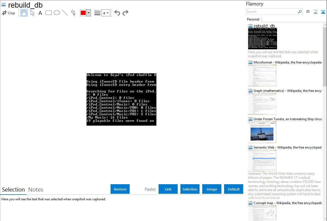Click the scroll-up arrow of the snapshot list
The width and height of the screenshot is (327, 221).
325,25
